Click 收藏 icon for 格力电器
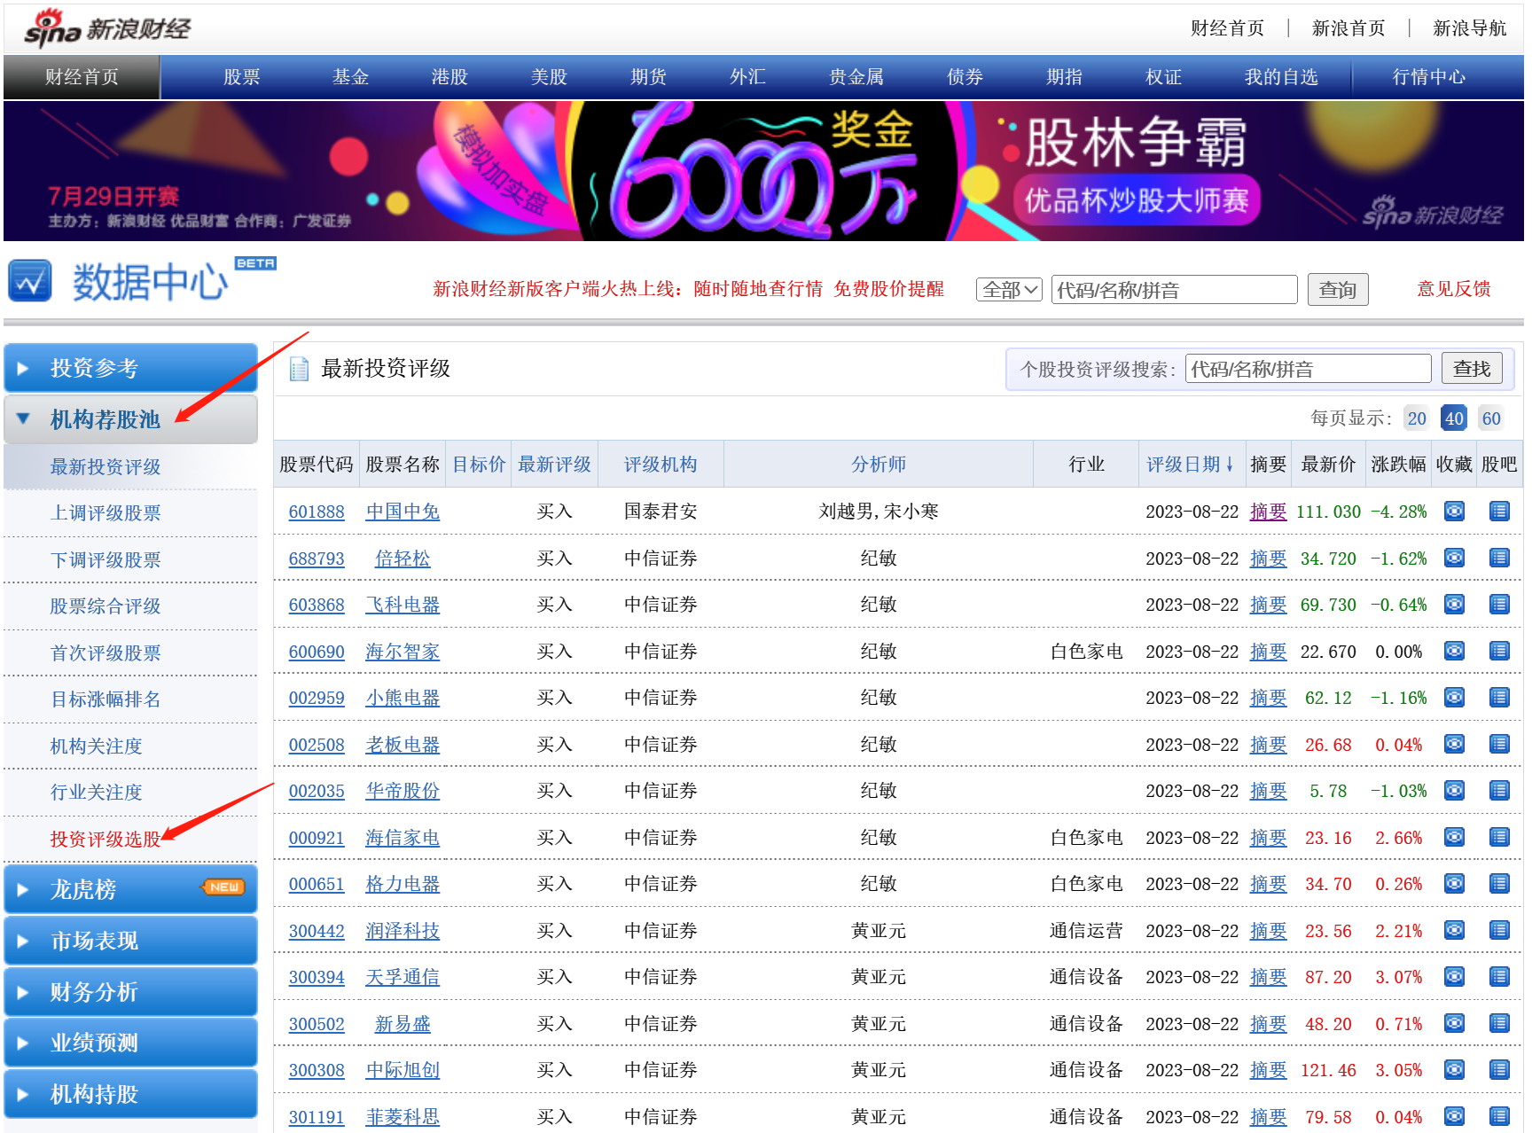Screen dimensions: 1540x1133 1454,884
